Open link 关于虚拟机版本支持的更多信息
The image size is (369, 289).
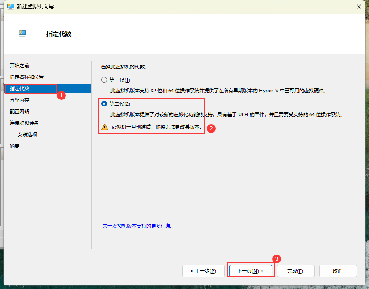[x=137, y=226]
